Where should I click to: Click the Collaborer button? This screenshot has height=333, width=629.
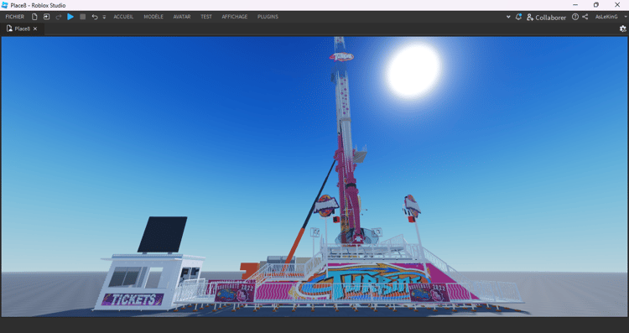(x=546, y=18)
